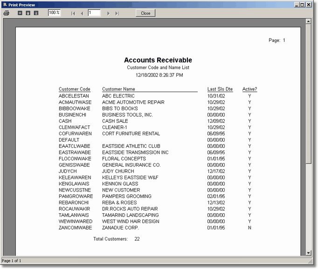Click CORT FURNITURE RENTAL name
This screenshot has height=269, width=318.
(131, 134)
